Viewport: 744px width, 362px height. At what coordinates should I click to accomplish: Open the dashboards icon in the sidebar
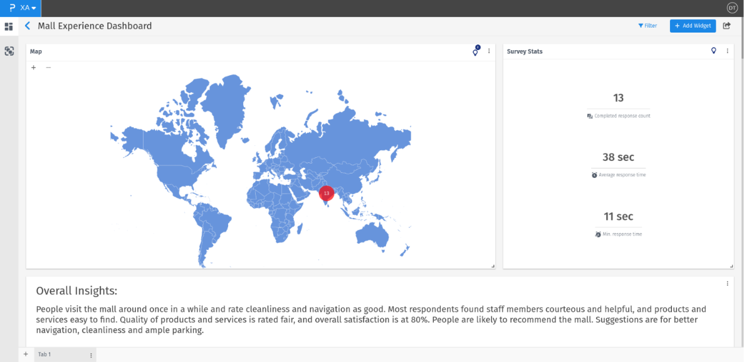[x=9, y=26]
